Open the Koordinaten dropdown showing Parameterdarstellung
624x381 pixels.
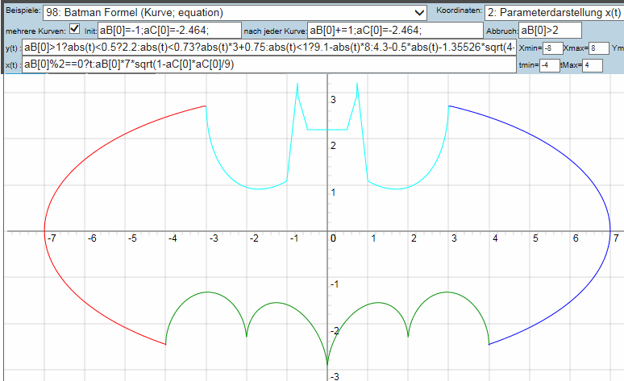(554, 13)
